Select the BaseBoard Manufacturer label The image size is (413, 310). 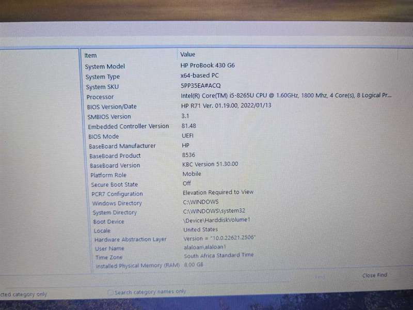tap(122, 146)
